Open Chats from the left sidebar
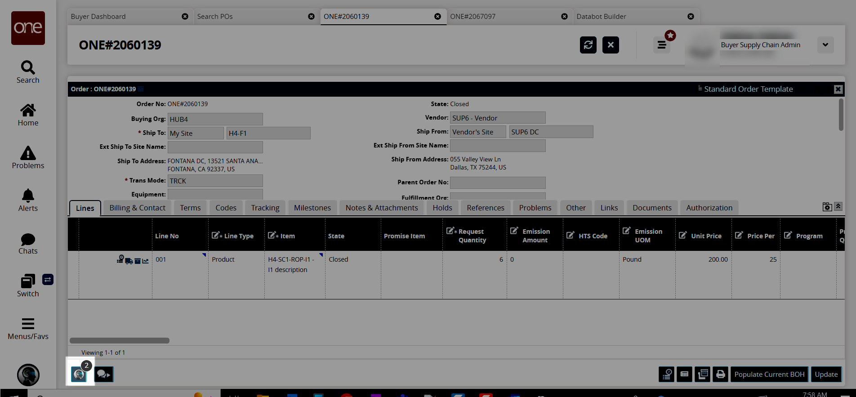Viewport: 856px width, 397px height. coord(28,244)
